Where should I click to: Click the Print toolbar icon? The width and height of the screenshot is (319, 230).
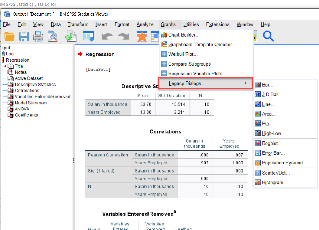coord(38,37)
